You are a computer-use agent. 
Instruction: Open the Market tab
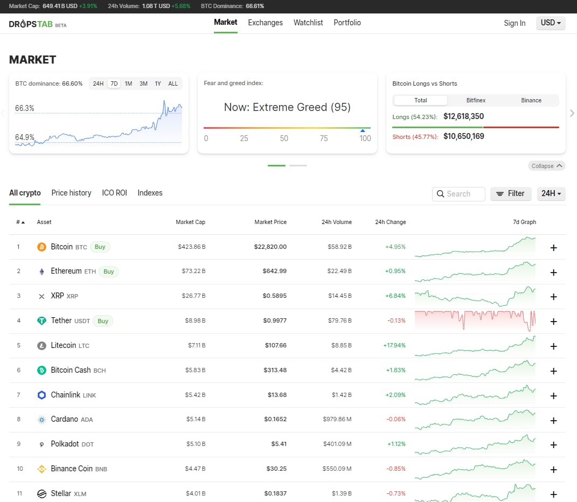[x=226, y=23]
